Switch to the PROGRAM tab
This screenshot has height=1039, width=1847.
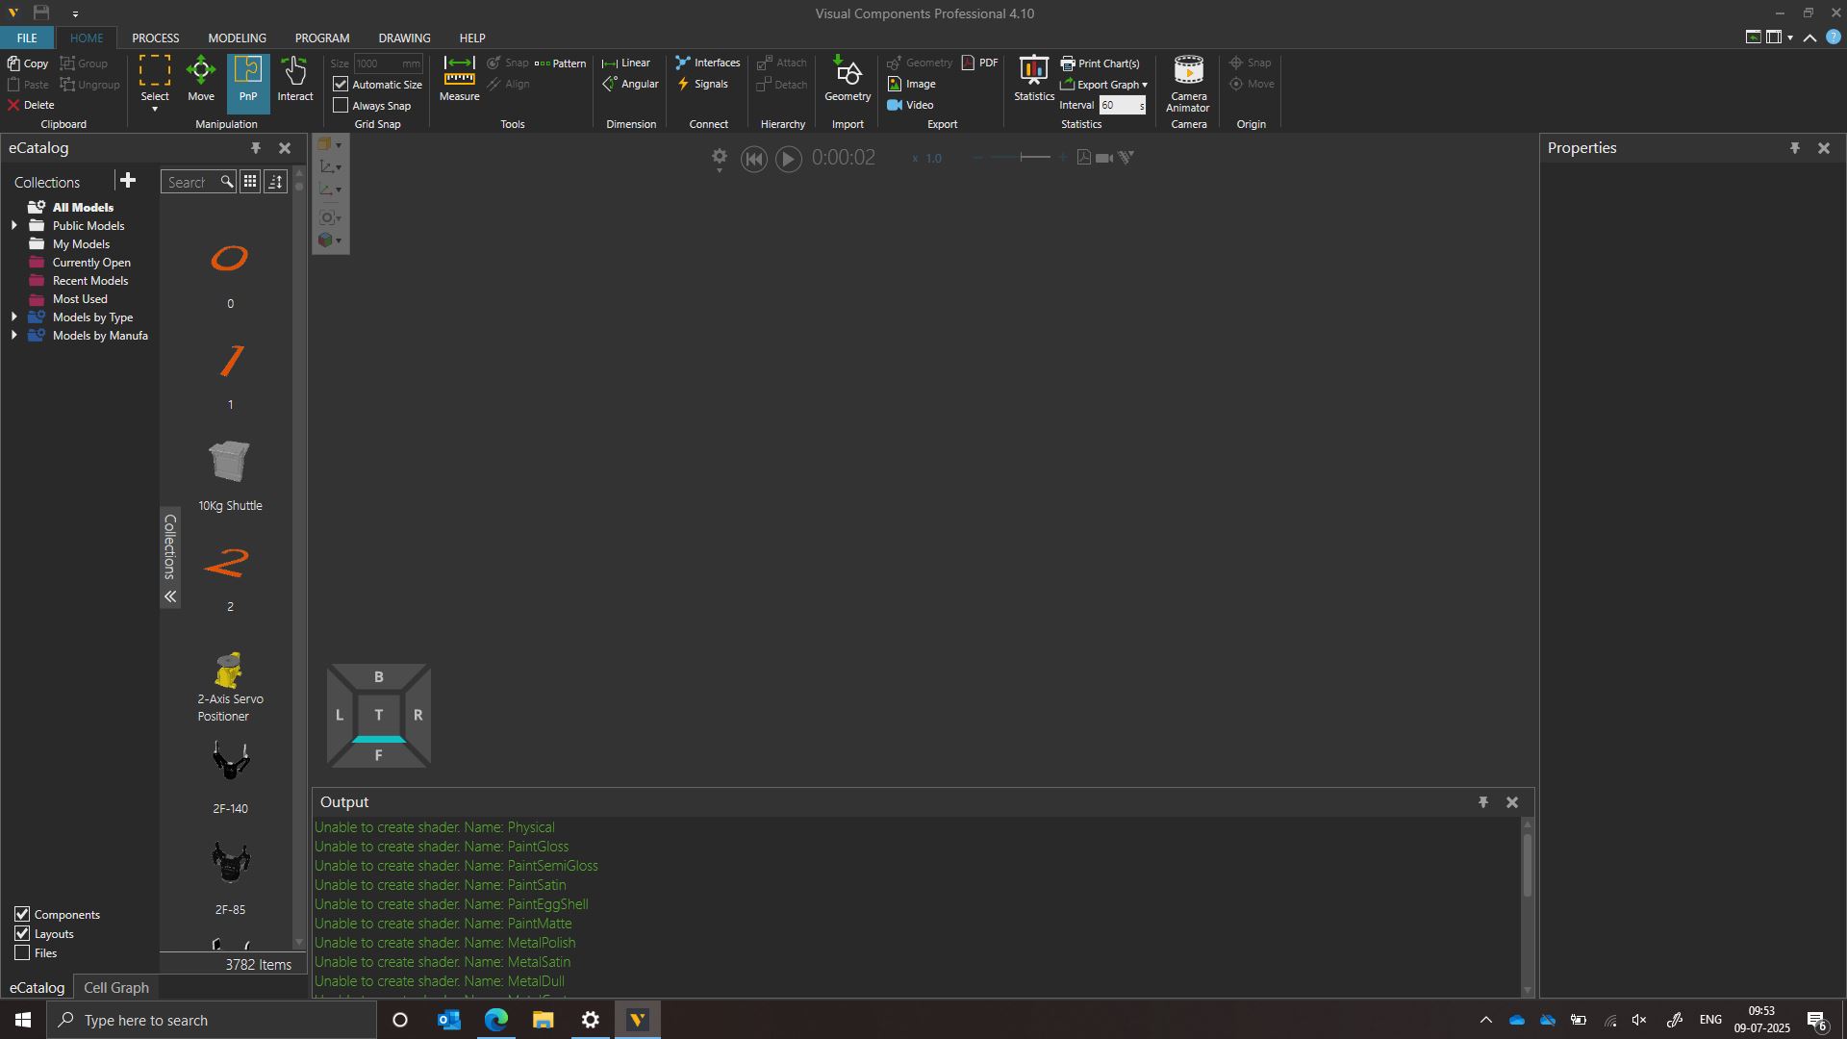coord(322,38)
